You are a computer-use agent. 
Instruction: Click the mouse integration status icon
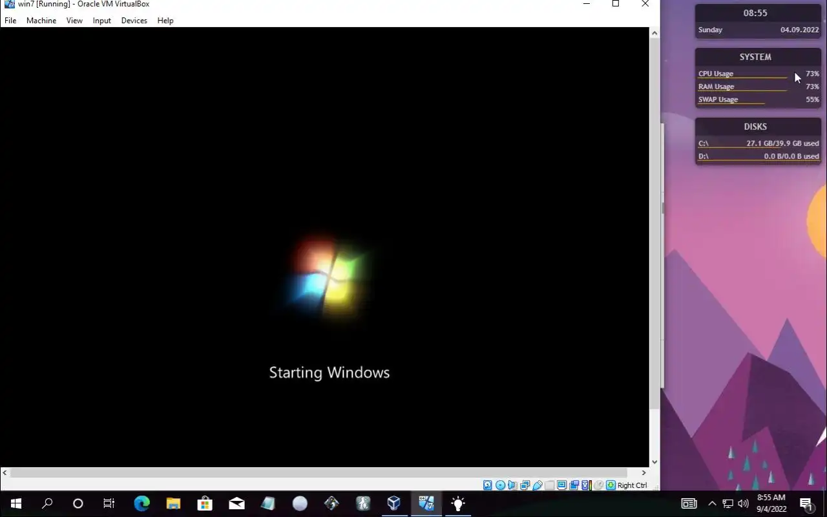coord(599,485)
